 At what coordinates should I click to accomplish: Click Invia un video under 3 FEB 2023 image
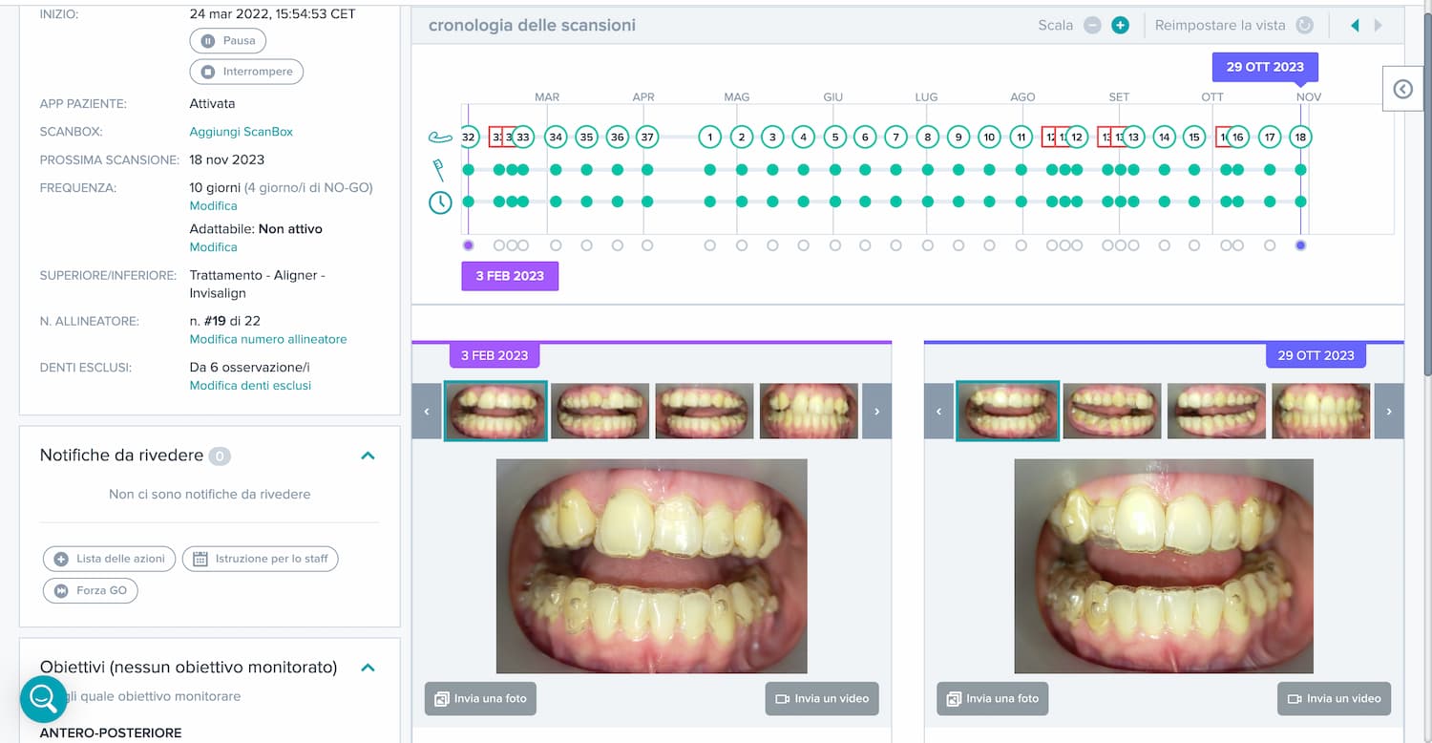pos(822,698)
